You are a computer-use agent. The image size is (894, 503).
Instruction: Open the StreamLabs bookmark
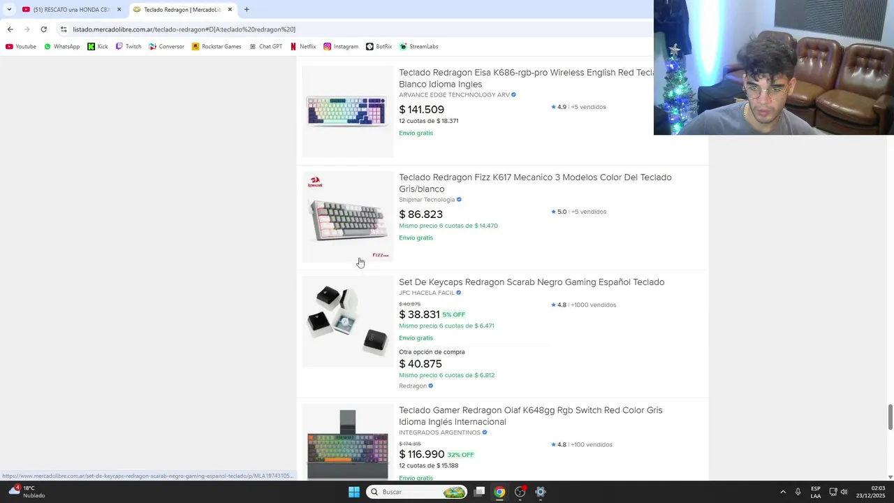tap(418, 47)
